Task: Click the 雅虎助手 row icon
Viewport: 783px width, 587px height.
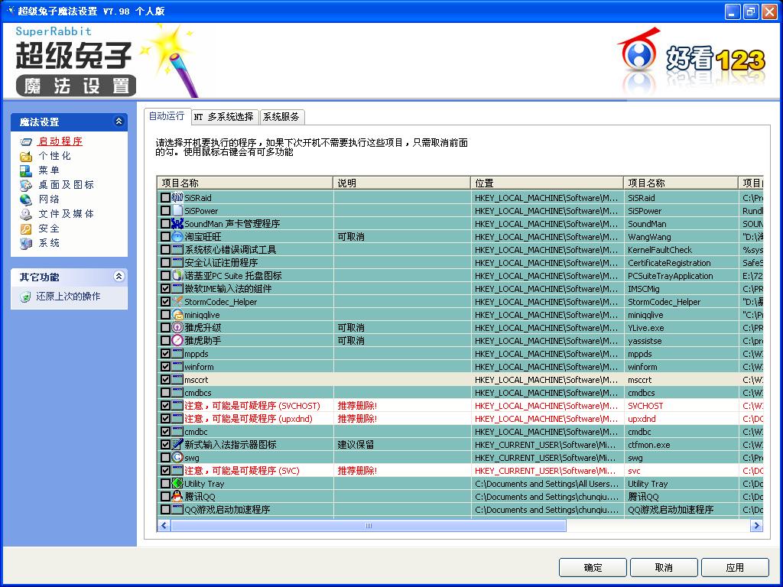Action: coord(177,340)
